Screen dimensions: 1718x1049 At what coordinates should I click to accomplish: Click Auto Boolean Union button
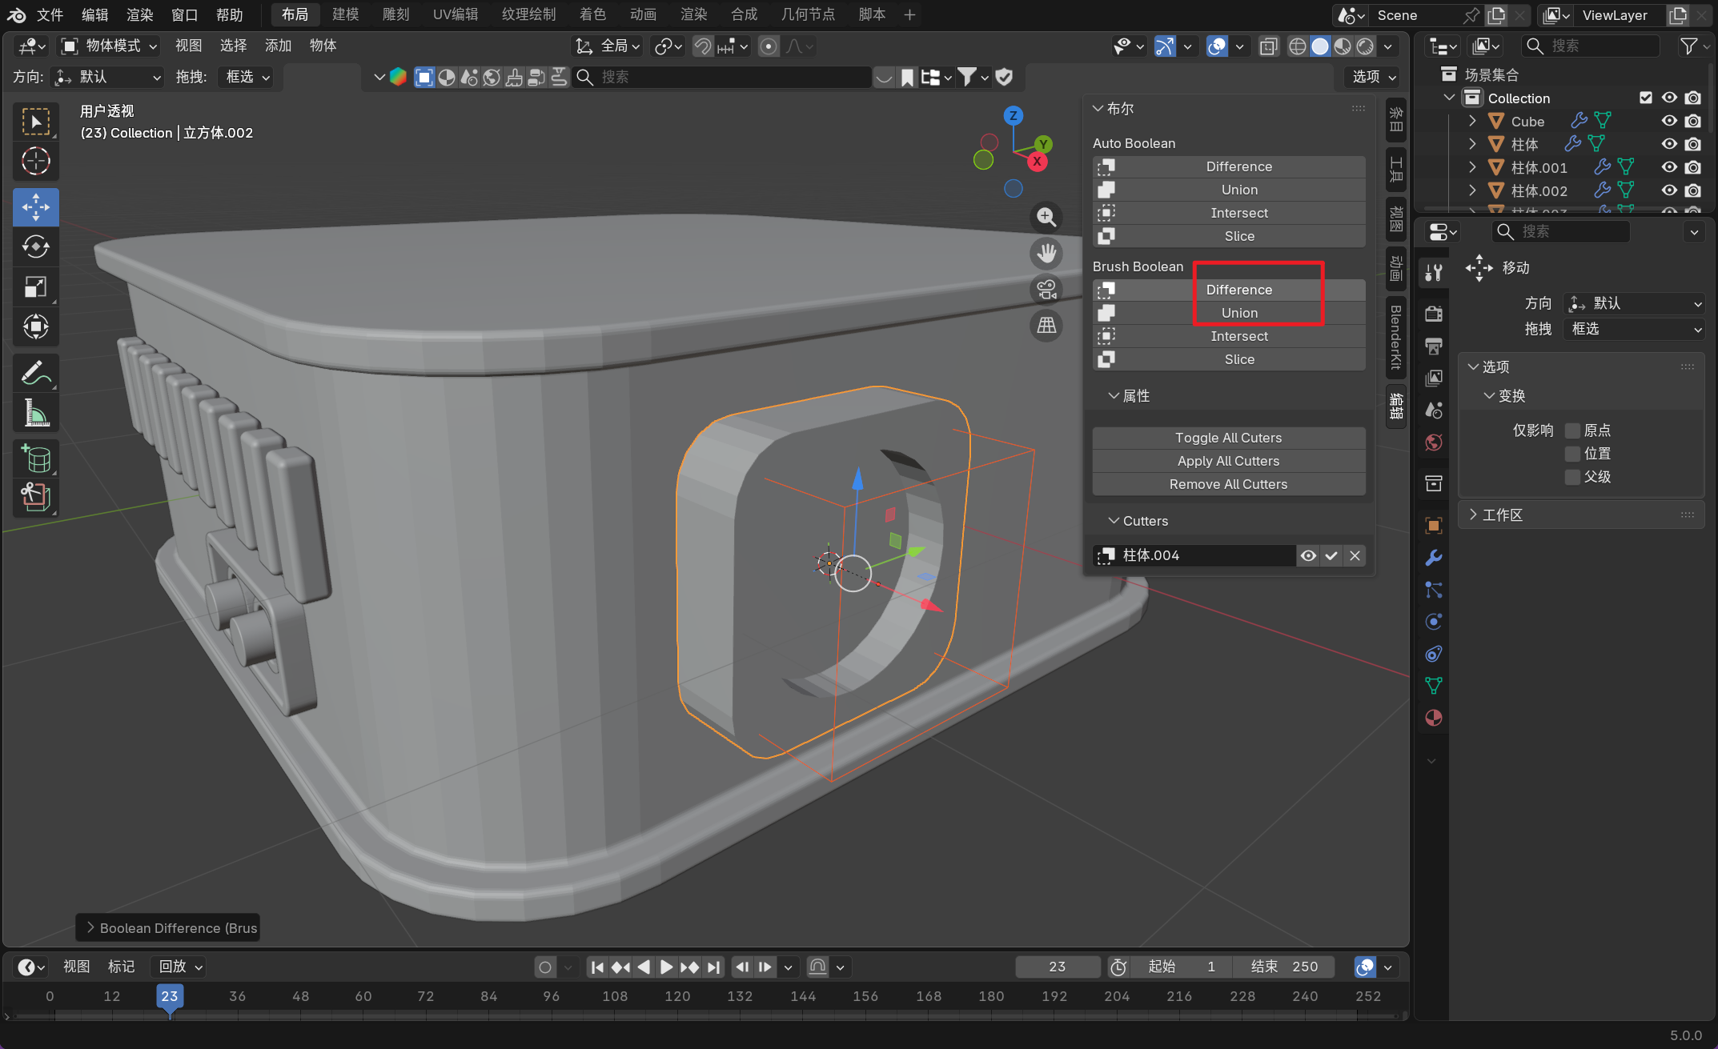pyautogui.click(x=1238, y=190)
